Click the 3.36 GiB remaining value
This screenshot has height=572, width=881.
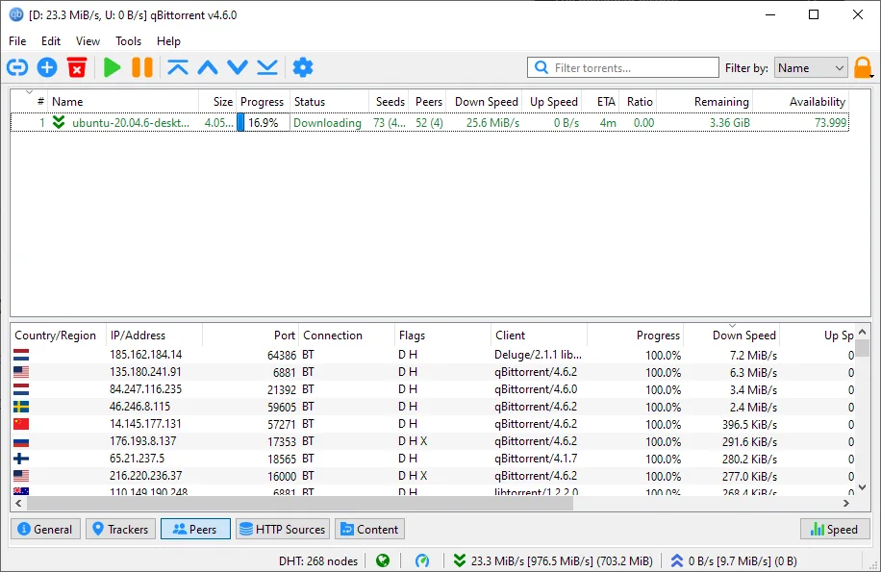coord(729,122)
